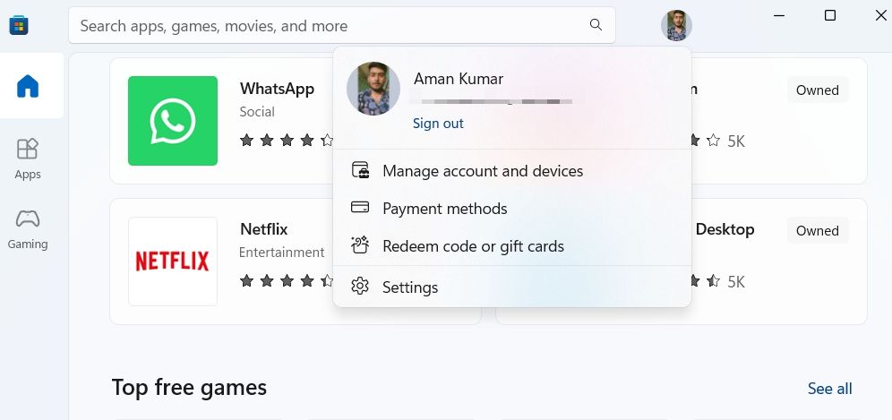Image resolution: width=892 pixels, height=420 pixels.
Task: Click the Social category label
Action: click(x=257, y=112)
